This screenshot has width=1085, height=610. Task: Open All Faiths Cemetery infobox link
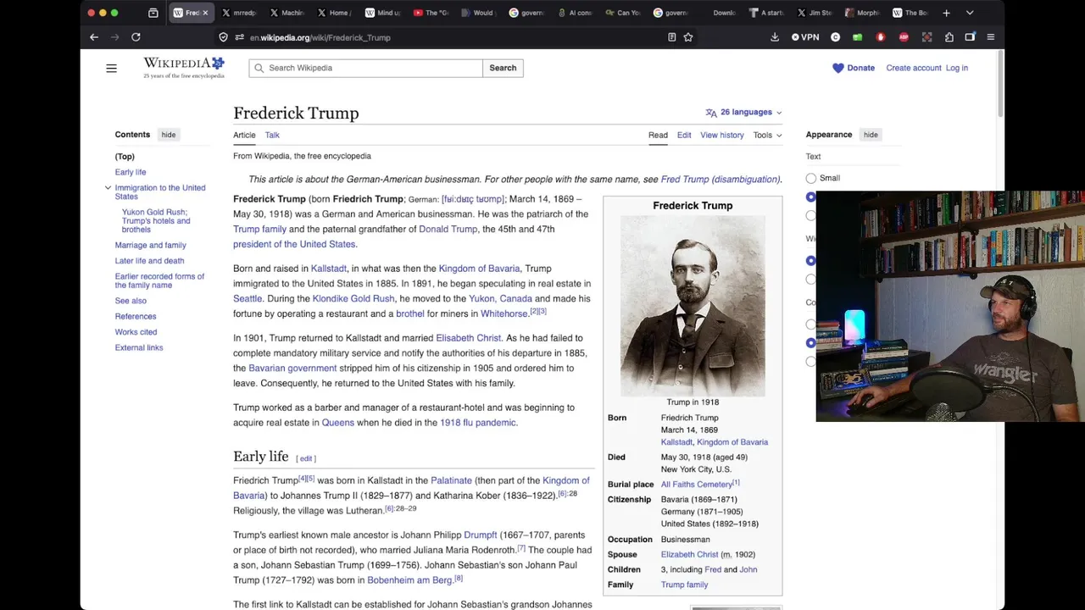click(697, 485)
